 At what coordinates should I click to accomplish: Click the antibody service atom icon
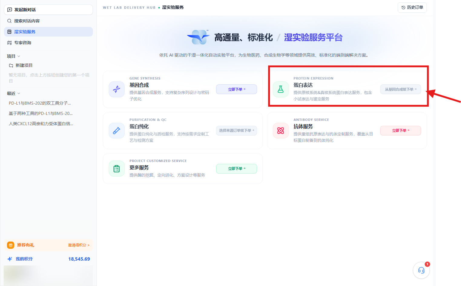tap(281, 131)
